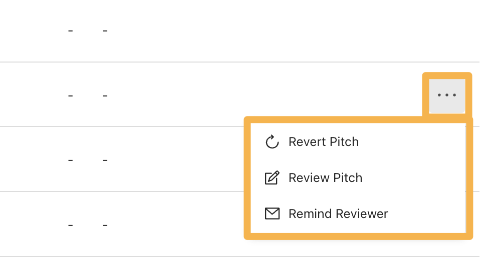The height and width of the screenshot is (265, 490).
Task: Click the circular arrow Revert icon
Action: (x=272, y=142)
